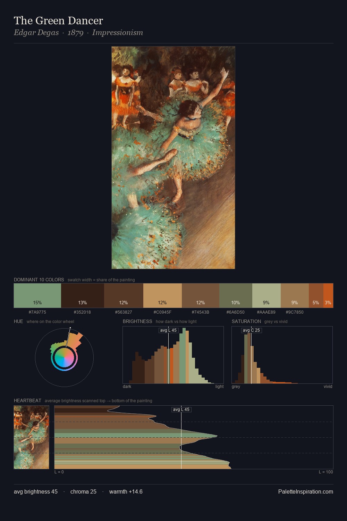Screen dimensions: 347x521
Task: Open the small painting thumbnail beside Heartbeat
Action: [x=31, y=437]
